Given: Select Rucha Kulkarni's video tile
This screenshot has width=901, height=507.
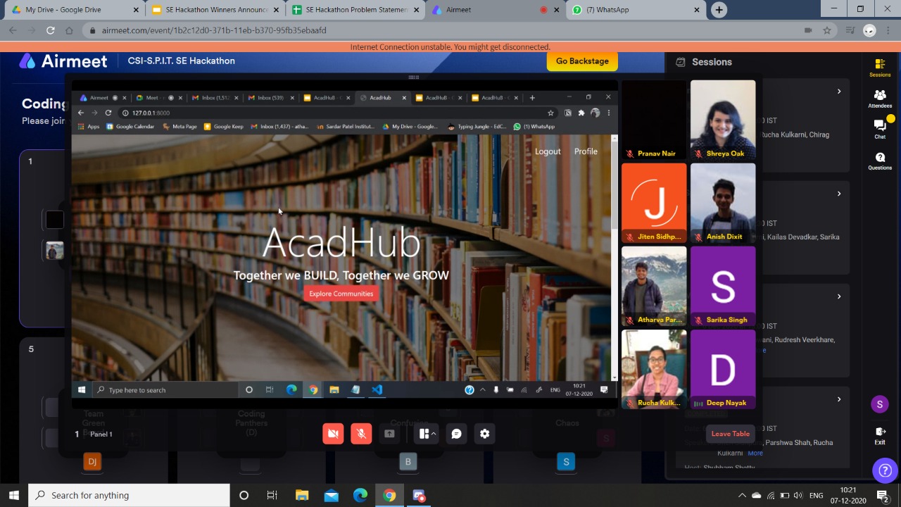Looking at the screenshot, I should [654, 369].
